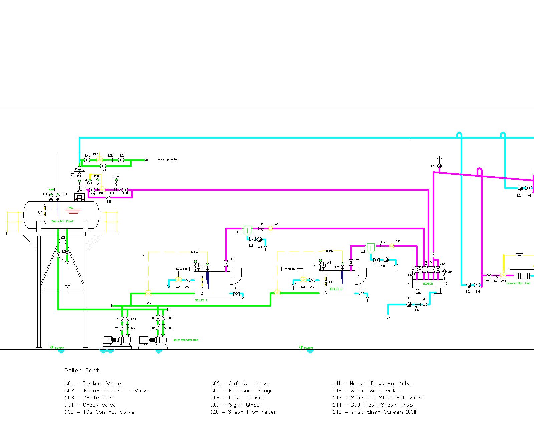
Task: Click the "Boiler Part" legend heading
Action: click(82, 370)
